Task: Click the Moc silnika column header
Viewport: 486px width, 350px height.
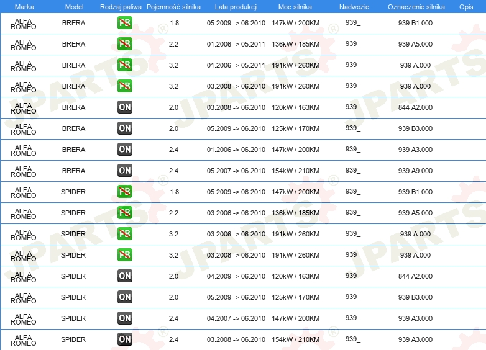Action: (295, 7)
